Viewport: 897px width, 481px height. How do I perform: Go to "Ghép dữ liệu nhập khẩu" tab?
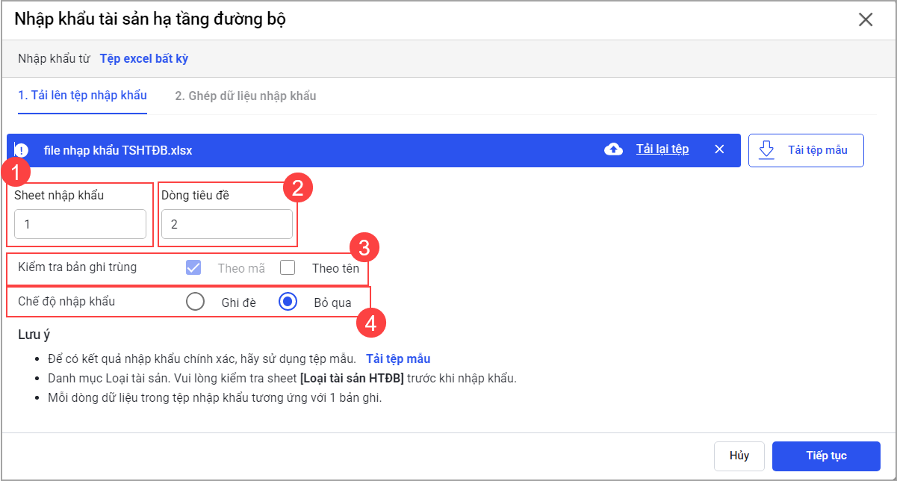click(245, 96)
